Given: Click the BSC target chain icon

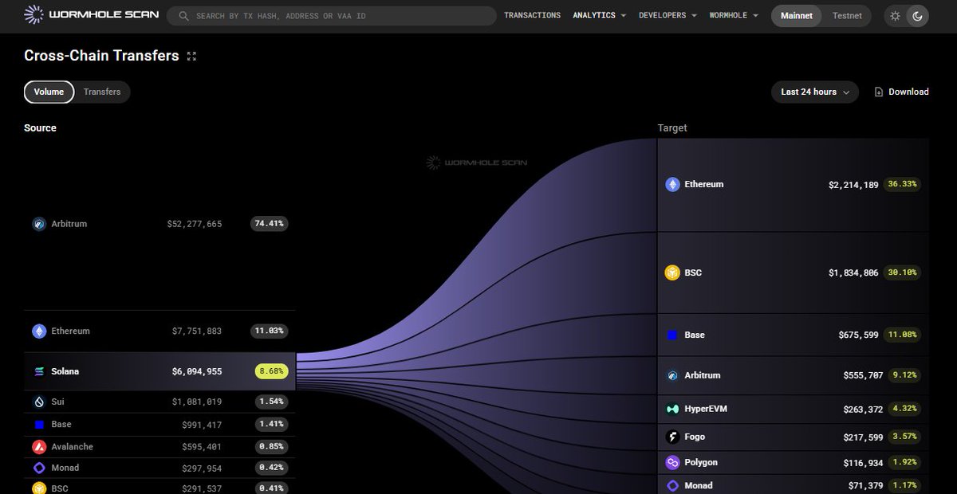Looking at the screenshot, I should tap(672, 272).
